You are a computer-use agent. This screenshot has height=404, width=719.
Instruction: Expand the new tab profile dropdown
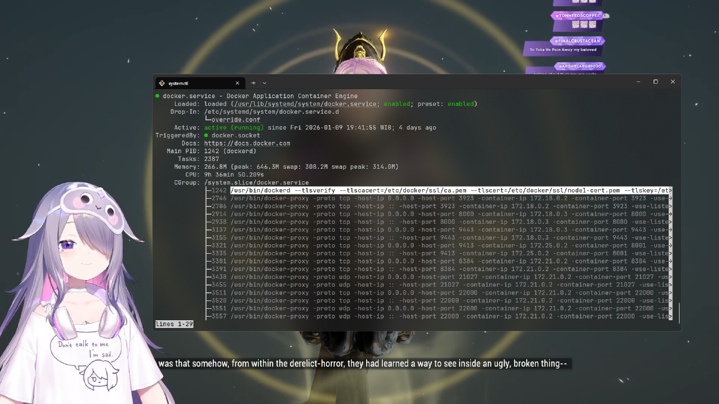264,83
